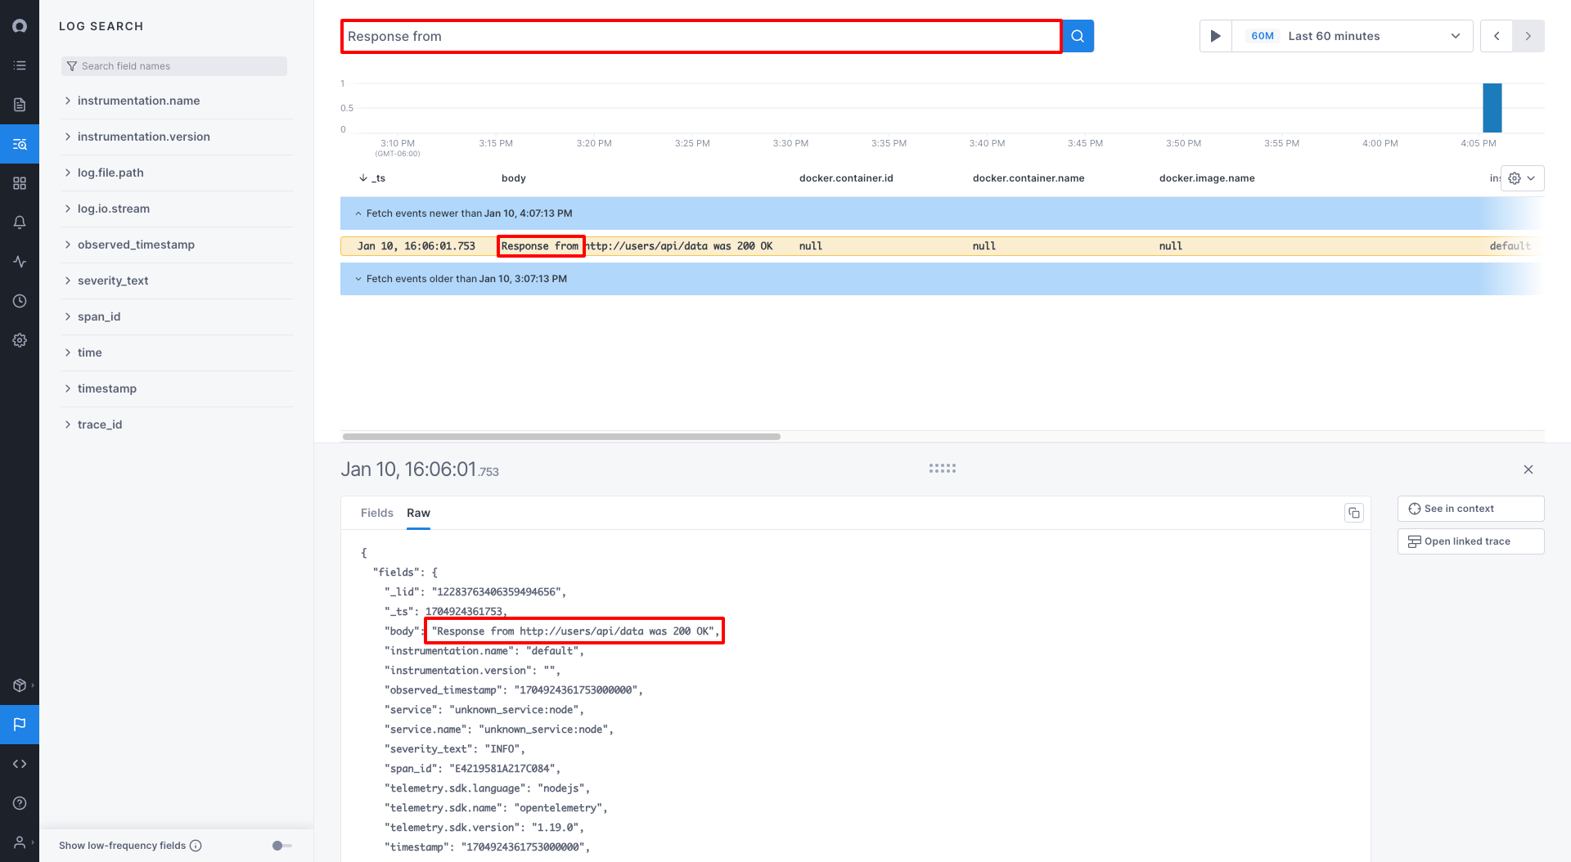This screenshot has width=1571, height=862.
Task: Run the search with the magnifier button
Action: (x=1077, y=36)
